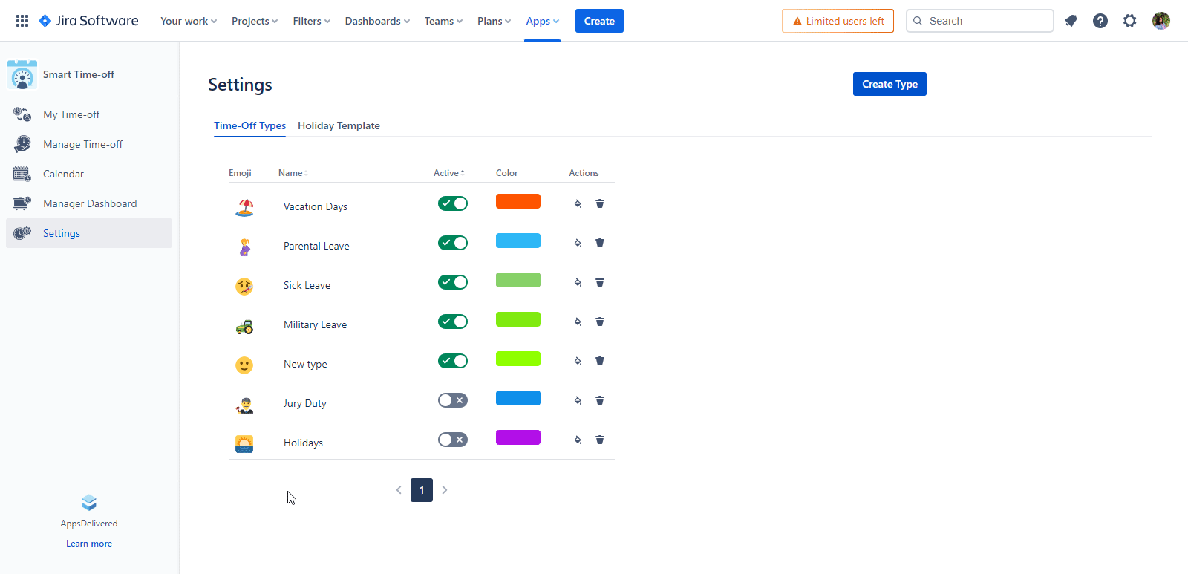The width and height of the screenshot is (1188, 574).
Task: Click the notifications icon in the top bar
Action: tap(1071, 21)
